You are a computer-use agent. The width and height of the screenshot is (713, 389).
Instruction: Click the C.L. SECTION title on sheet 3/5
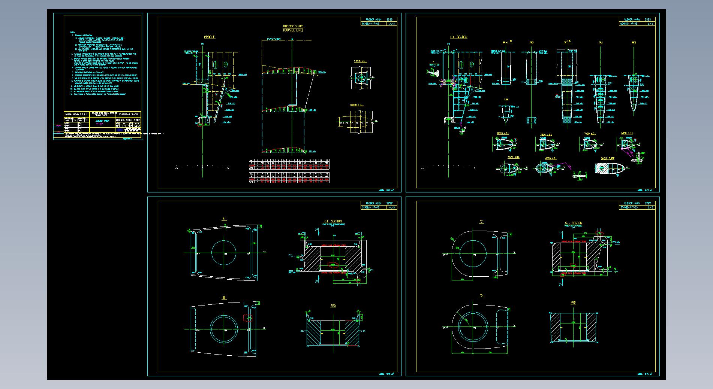(458, 37)
